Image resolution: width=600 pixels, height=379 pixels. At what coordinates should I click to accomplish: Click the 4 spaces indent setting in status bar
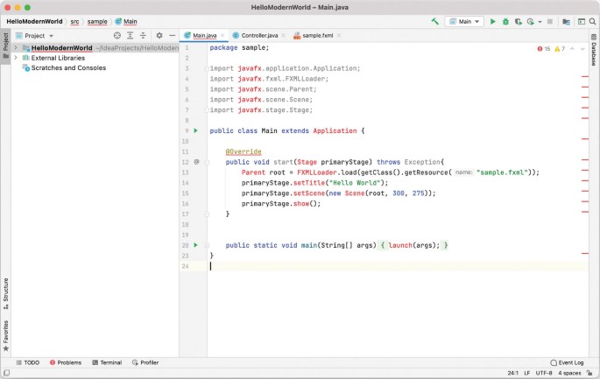point(569,373)
